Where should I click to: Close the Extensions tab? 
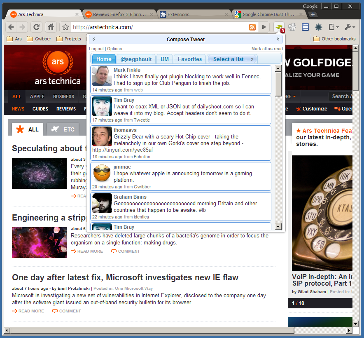pos(226,14)
